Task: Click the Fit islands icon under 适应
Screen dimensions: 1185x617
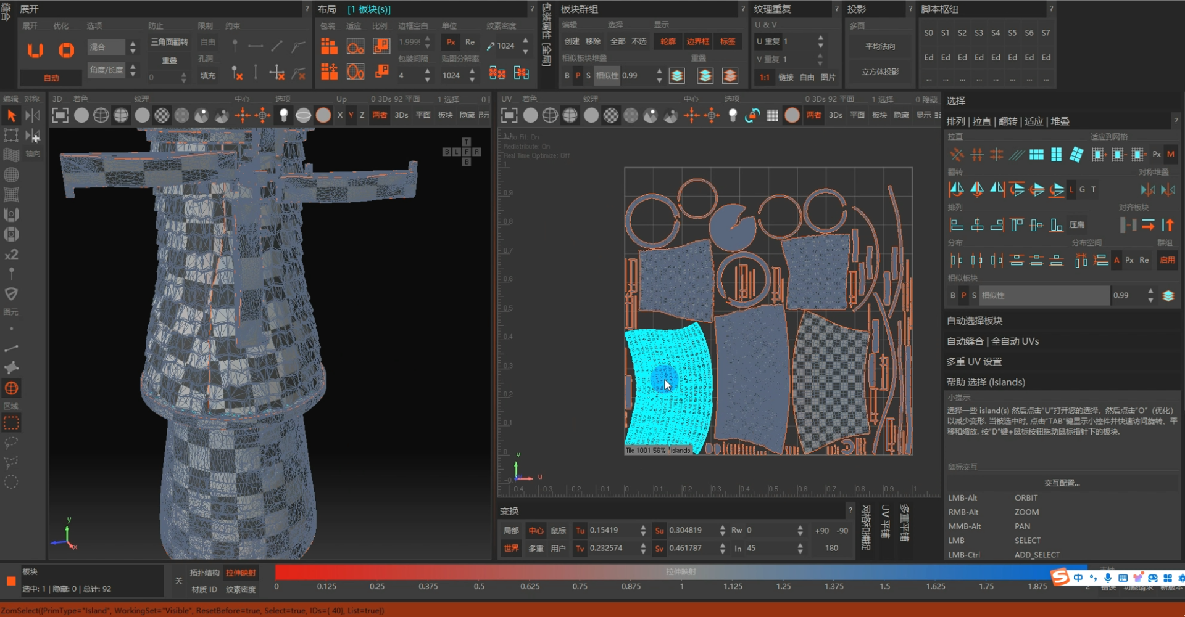Action: 355,46
